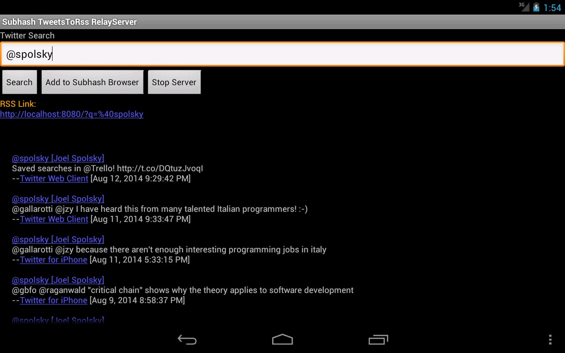565x353 pixels.
Task: Open Twitter for iPhone link dated Aug 9
Action: click(x=53, y=300)
